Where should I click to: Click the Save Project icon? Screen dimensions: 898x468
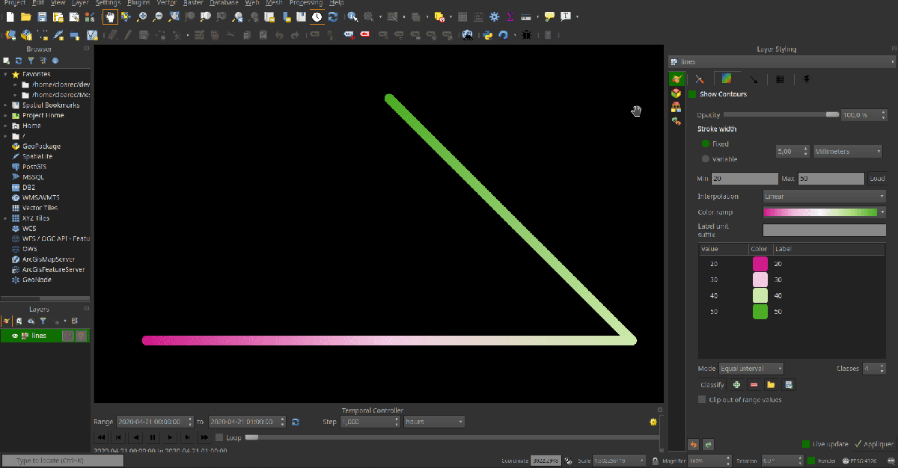coord(42,16)
